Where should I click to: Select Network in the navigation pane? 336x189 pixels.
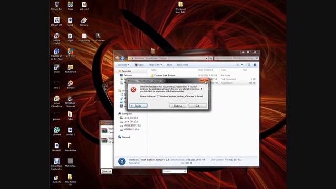(126, 137)
